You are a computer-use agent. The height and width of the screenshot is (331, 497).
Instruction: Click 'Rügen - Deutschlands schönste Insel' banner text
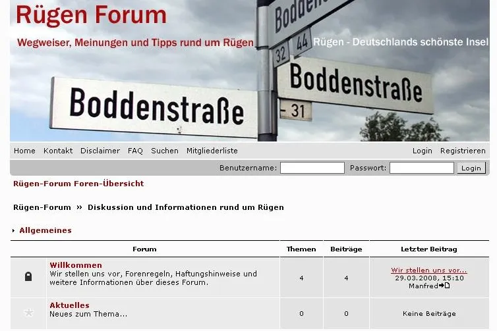401,41
